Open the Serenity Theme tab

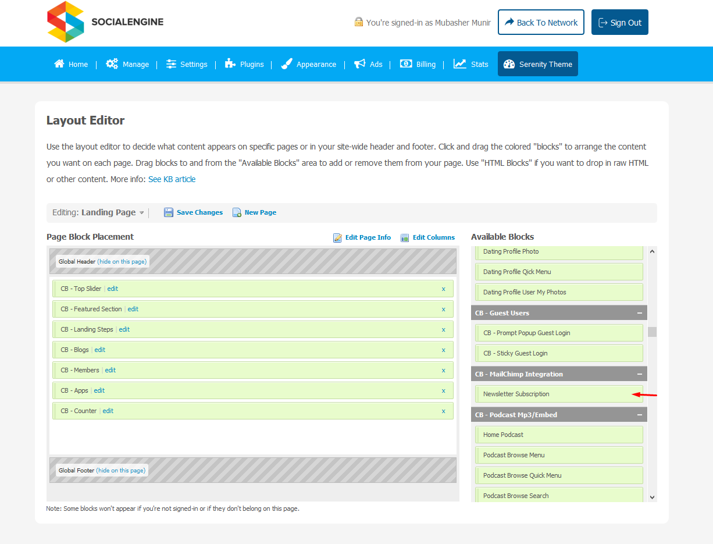(x=538, y=64)
